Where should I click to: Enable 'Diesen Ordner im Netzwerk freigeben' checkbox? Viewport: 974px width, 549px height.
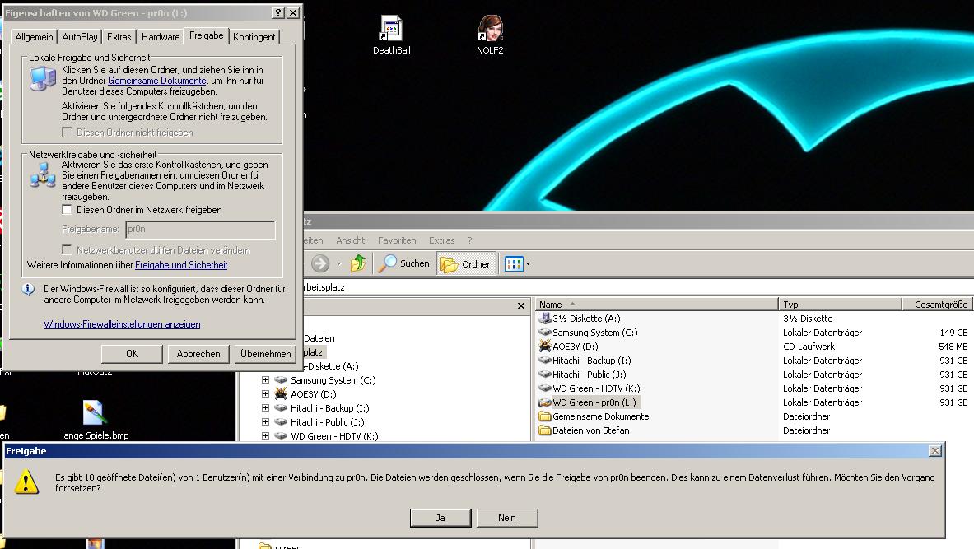(68, 210)
